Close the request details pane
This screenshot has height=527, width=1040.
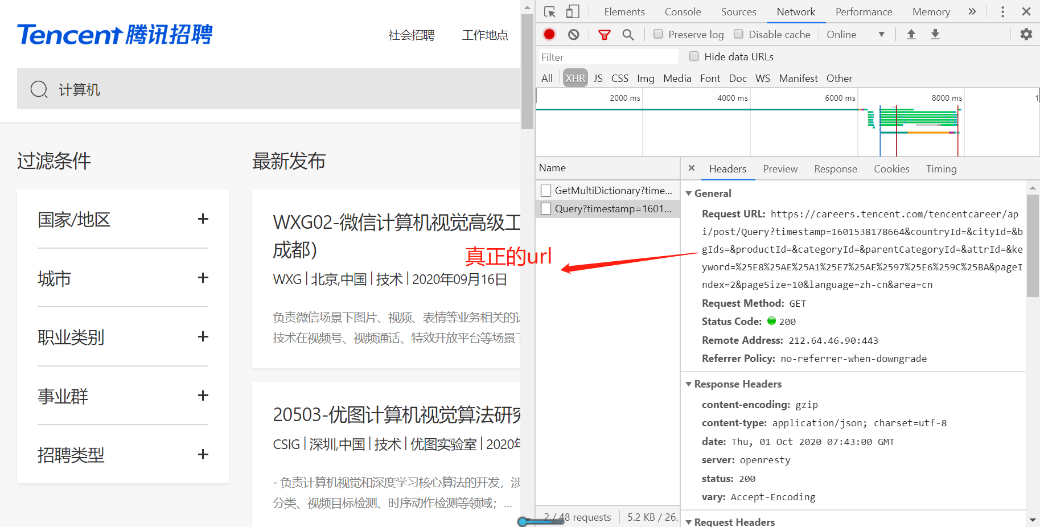pyautogui.click(x=692, y=168)
